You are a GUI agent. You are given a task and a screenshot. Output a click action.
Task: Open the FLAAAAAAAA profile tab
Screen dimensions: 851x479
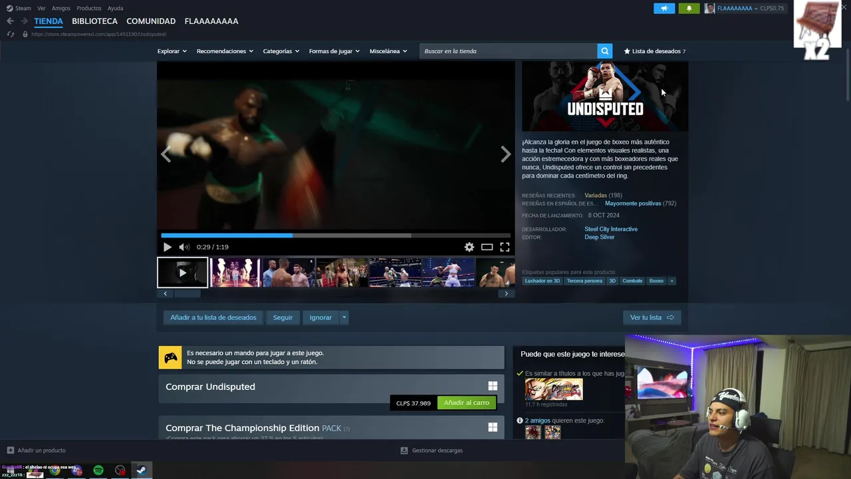point(211,21)
